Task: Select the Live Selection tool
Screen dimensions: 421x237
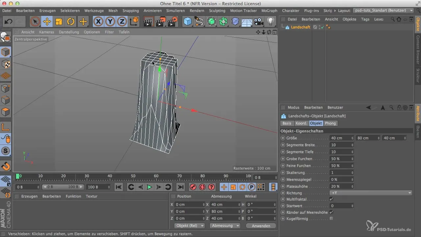Action: 35,22
